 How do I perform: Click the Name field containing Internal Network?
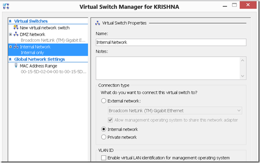[x=171, y=42]
